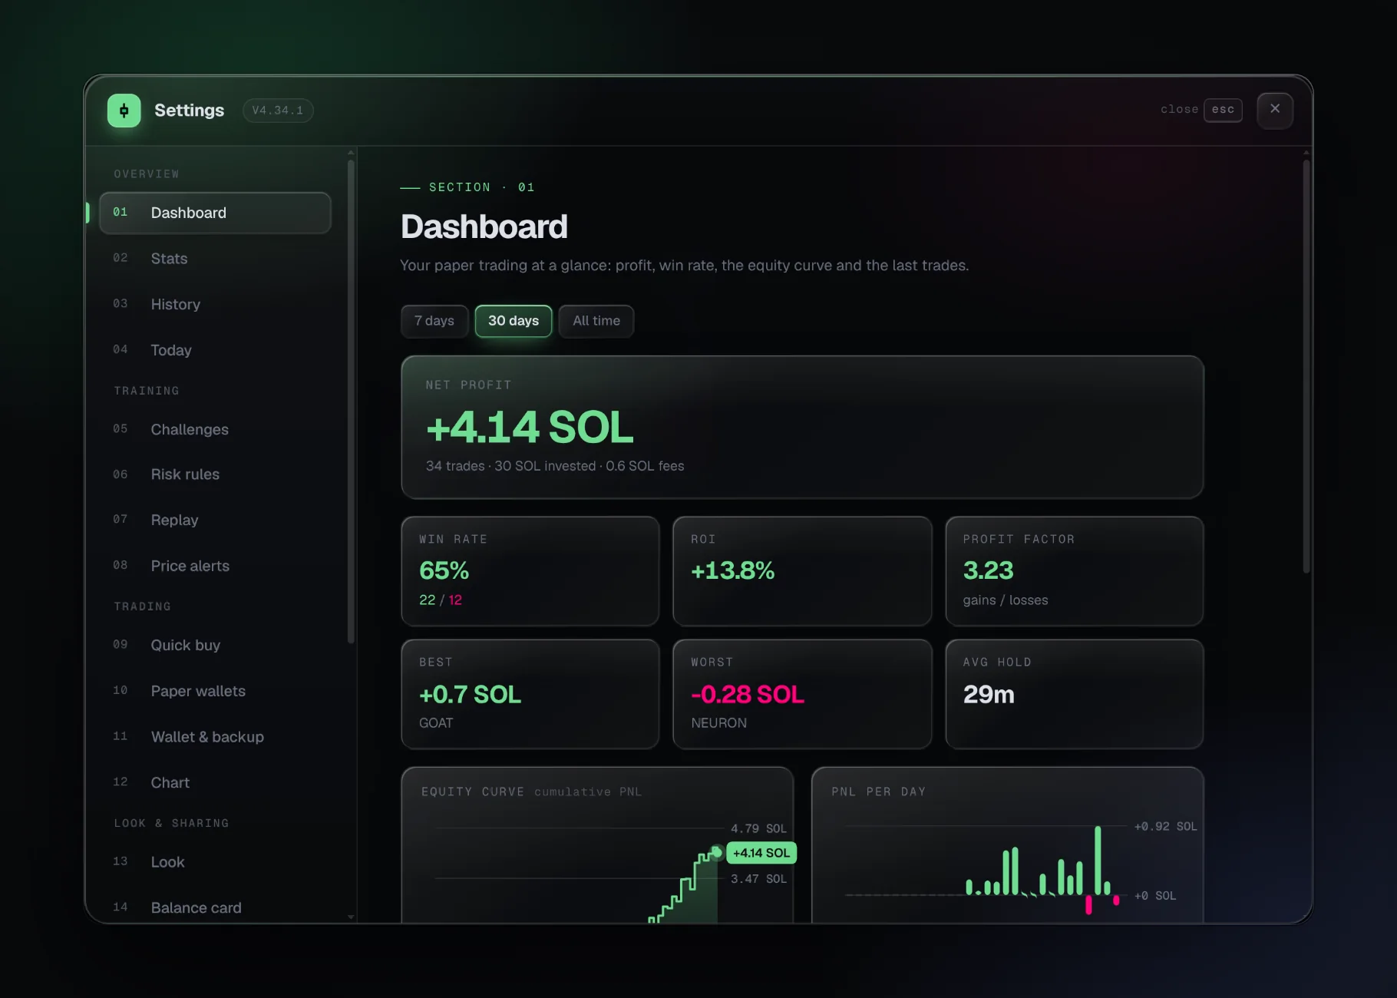Viewport: 1397px width, 998px height.
Task: Select Paper wallets in sidebar
Action: click(x=215, y=691)
